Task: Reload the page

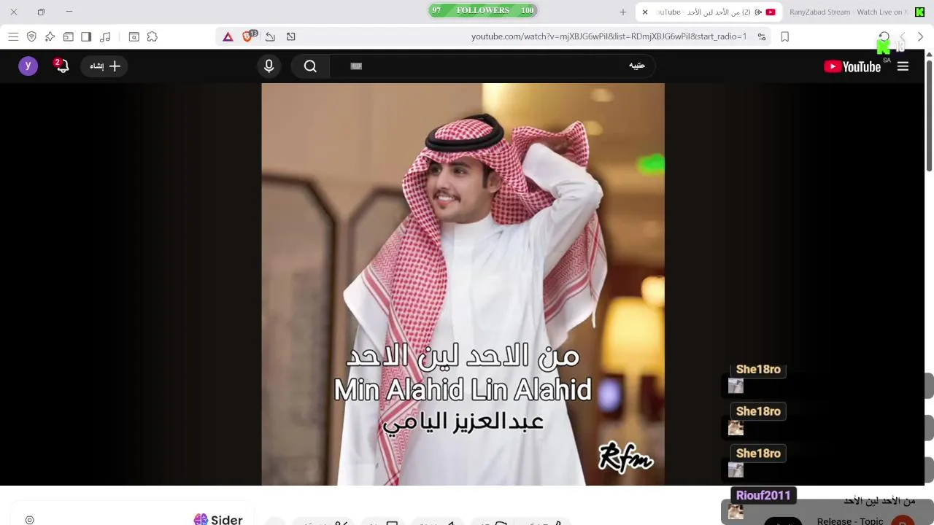Action: click(x=884, y=36)
